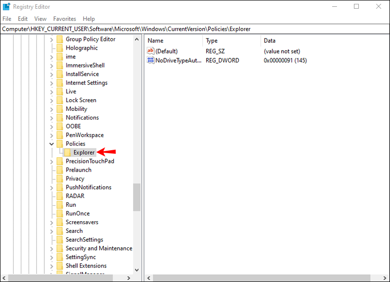Select the PushNotifications key label

point(89,187)
